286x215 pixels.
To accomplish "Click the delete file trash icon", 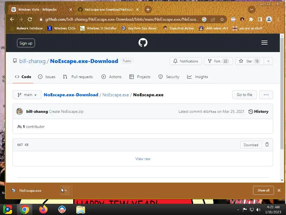I will point(267,144).
